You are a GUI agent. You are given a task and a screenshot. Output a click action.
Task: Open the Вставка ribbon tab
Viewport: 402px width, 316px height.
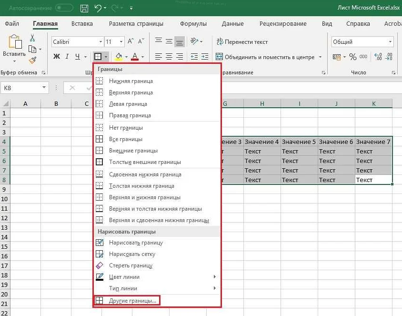point(82,24)
